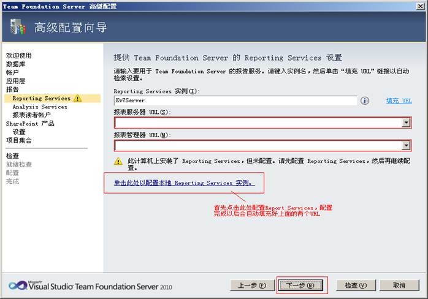Screen dimensions: 428x299
Task: Proceed with 下一步 button
Action: (300, 286)
